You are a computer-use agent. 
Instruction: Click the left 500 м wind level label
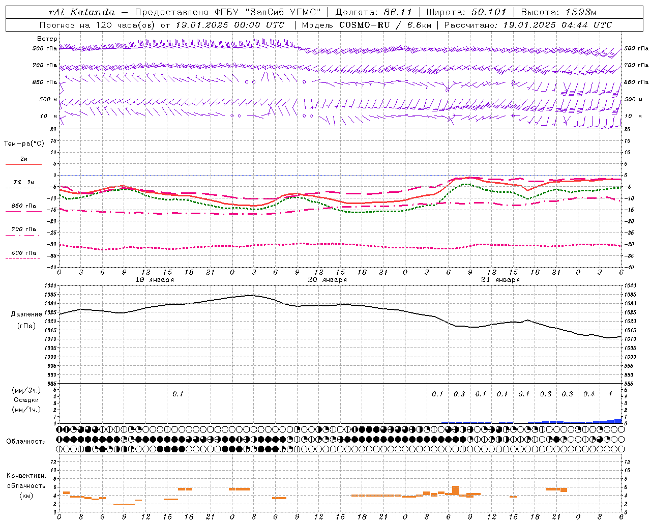click(48, 99)
